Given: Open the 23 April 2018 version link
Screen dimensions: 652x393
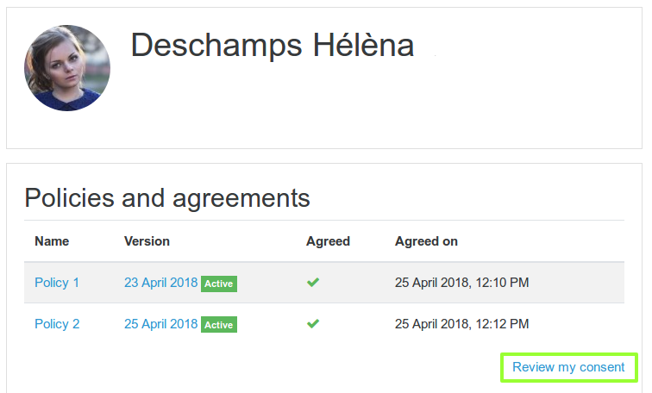Looking at the screenshot, I should pyautogui.click(x=161, y=283).
